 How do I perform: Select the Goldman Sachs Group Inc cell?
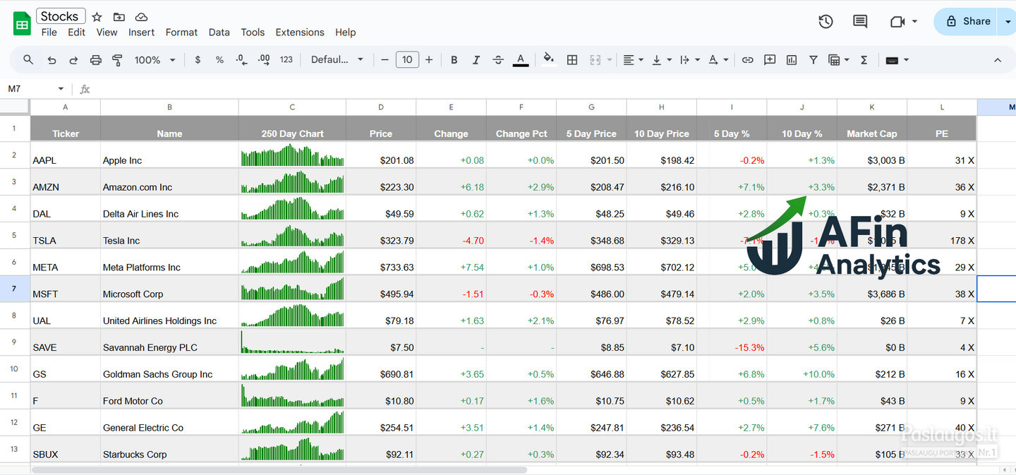(169, 369)
